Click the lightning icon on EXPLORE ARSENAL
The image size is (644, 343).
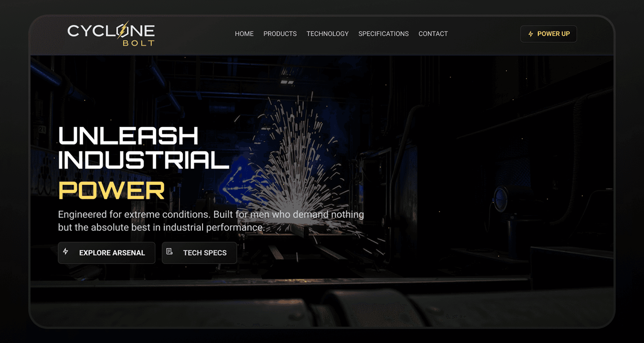[x=65, y=253]
